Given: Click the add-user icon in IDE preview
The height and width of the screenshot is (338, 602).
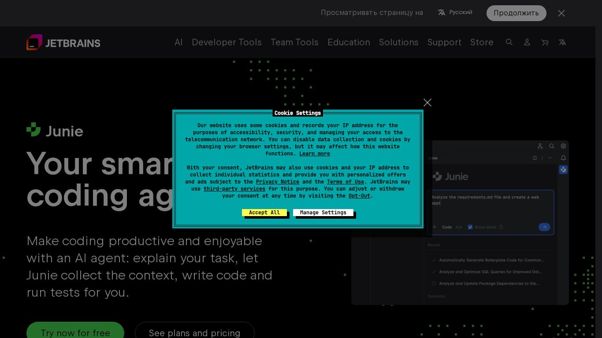Looking at the screenshot, I should pyautogui.click(x=540, y=146).
